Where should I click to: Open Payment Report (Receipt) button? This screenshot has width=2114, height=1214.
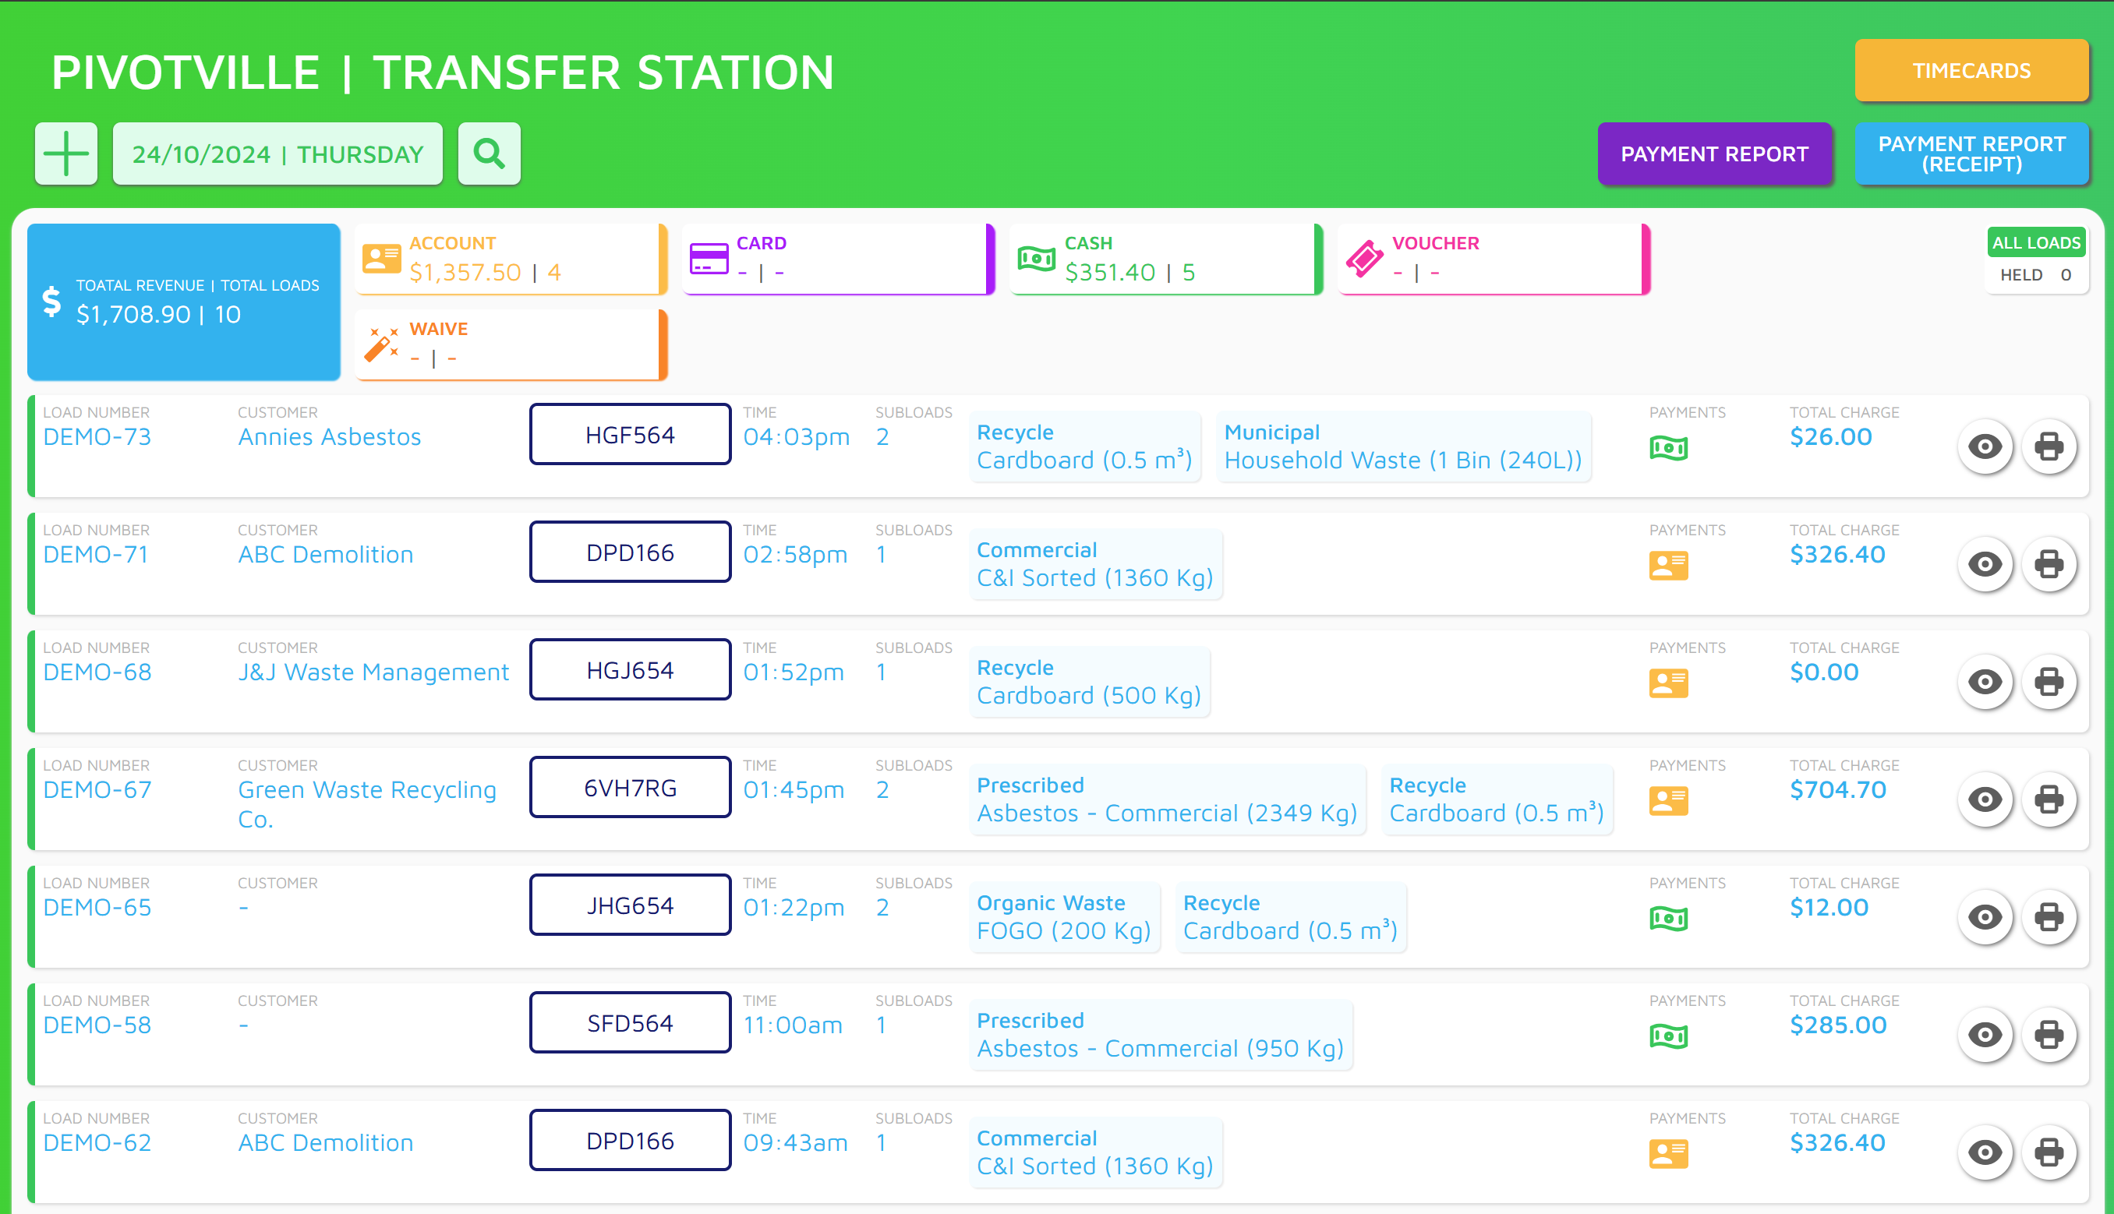tap(1971, 154)
